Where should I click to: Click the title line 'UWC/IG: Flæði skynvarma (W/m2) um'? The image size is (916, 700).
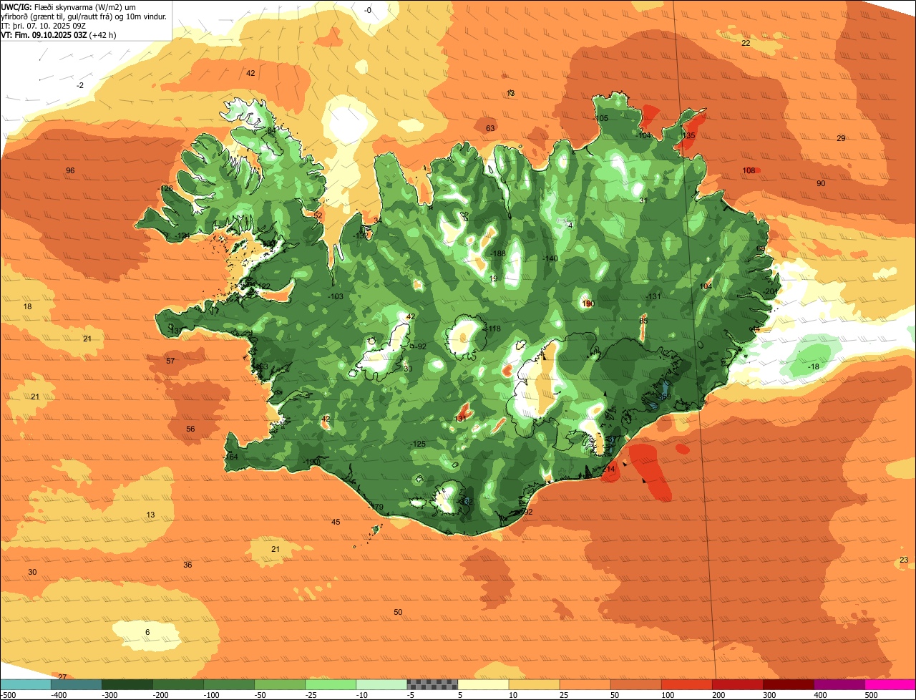point(69,6)
